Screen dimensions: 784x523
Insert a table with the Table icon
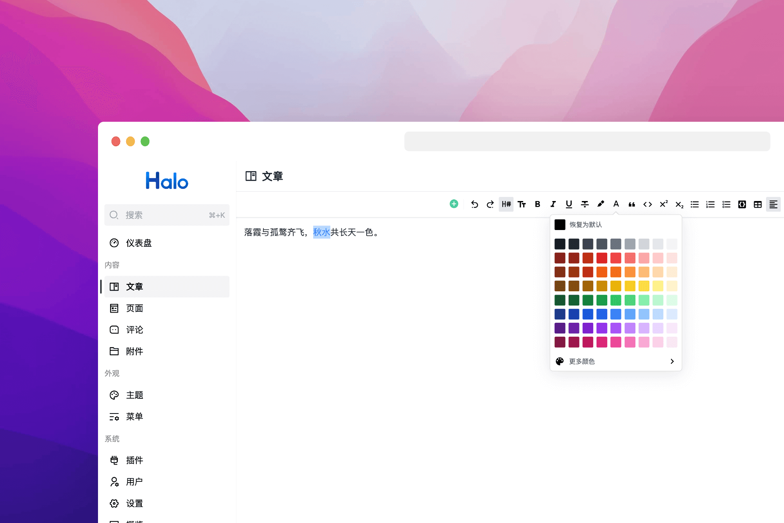[x=758, y=204]
